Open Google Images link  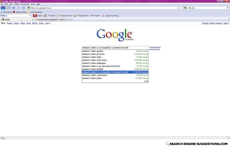click(x=9, y=23)
